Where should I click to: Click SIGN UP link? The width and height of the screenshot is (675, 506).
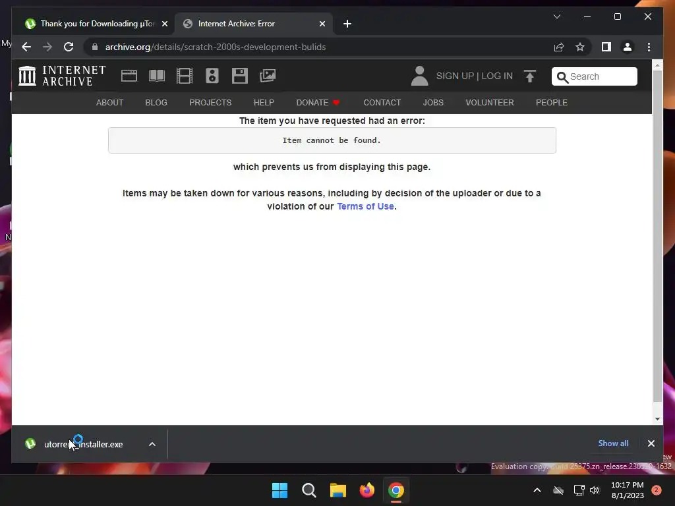[x=455, y=76]
